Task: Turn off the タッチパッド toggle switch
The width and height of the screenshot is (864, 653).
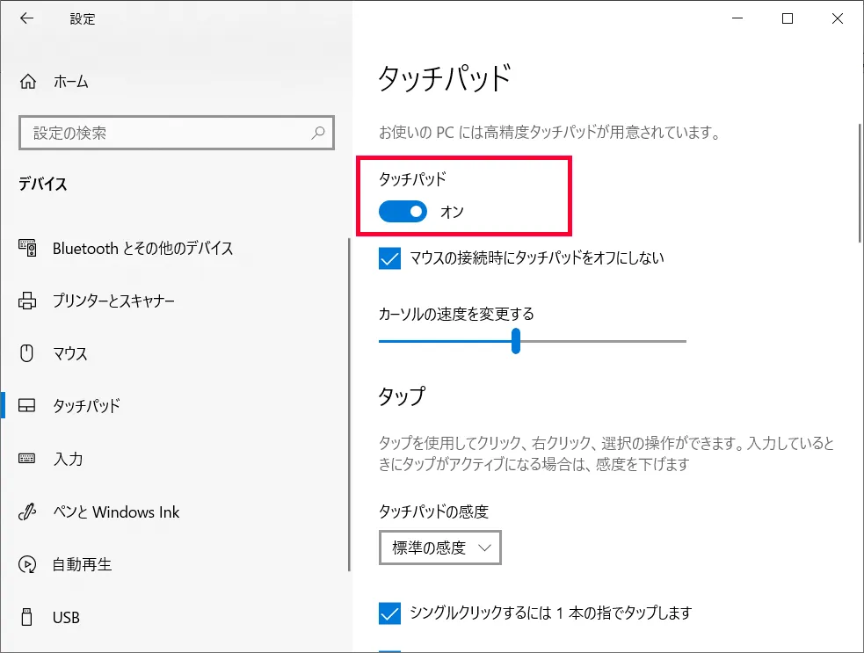Action: point(403,212)
